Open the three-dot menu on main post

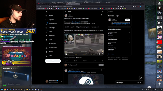coord(103,15)
